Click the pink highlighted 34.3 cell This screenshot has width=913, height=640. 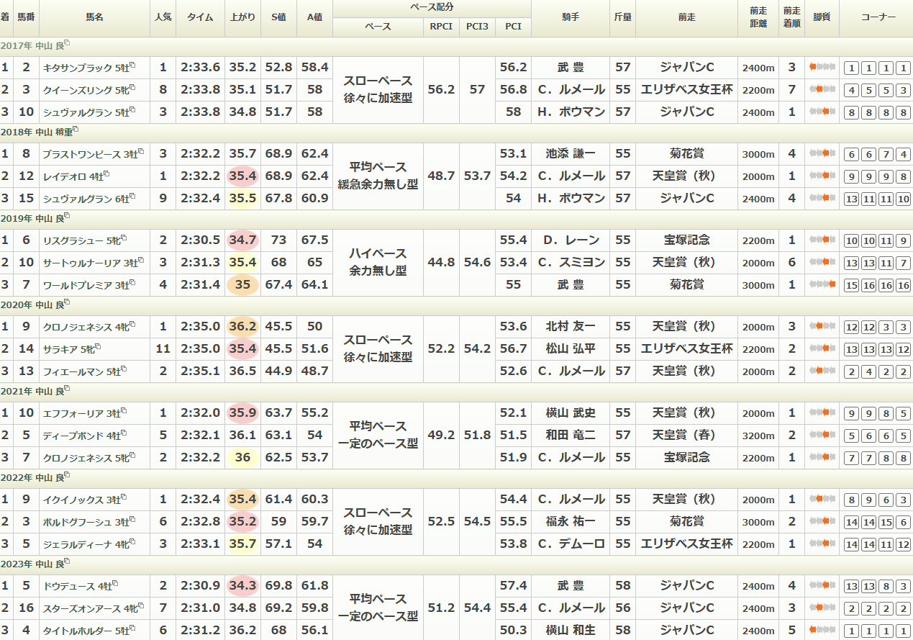pyautogui.click(x=242, y=586)
